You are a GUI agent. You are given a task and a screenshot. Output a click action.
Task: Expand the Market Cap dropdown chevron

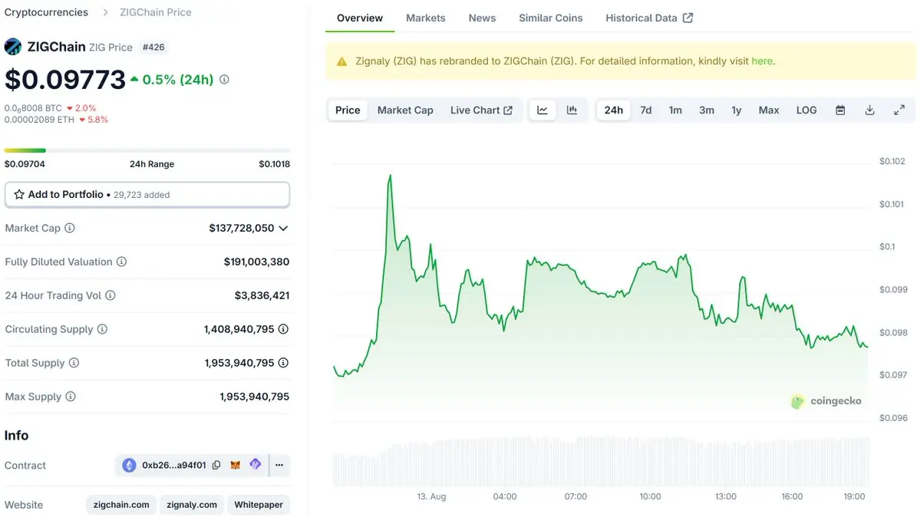point(283,229)
